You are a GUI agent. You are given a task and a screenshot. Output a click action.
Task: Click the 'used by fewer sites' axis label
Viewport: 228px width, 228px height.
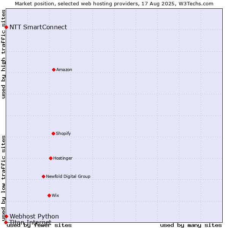pyautogui.click(x=39, y=225)
